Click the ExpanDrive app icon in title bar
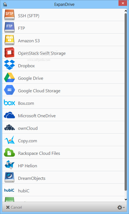129x214 pixels. tap(5, 4)
